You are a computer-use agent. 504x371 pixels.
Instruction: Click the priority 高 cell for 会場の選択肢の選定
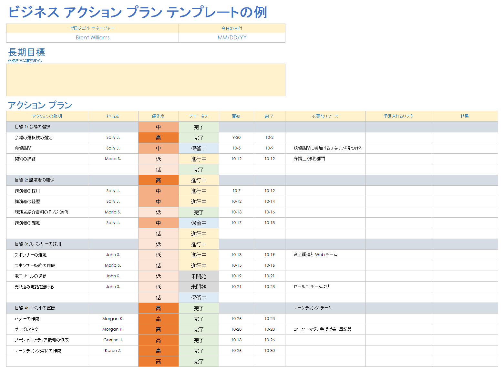(159, 138)
